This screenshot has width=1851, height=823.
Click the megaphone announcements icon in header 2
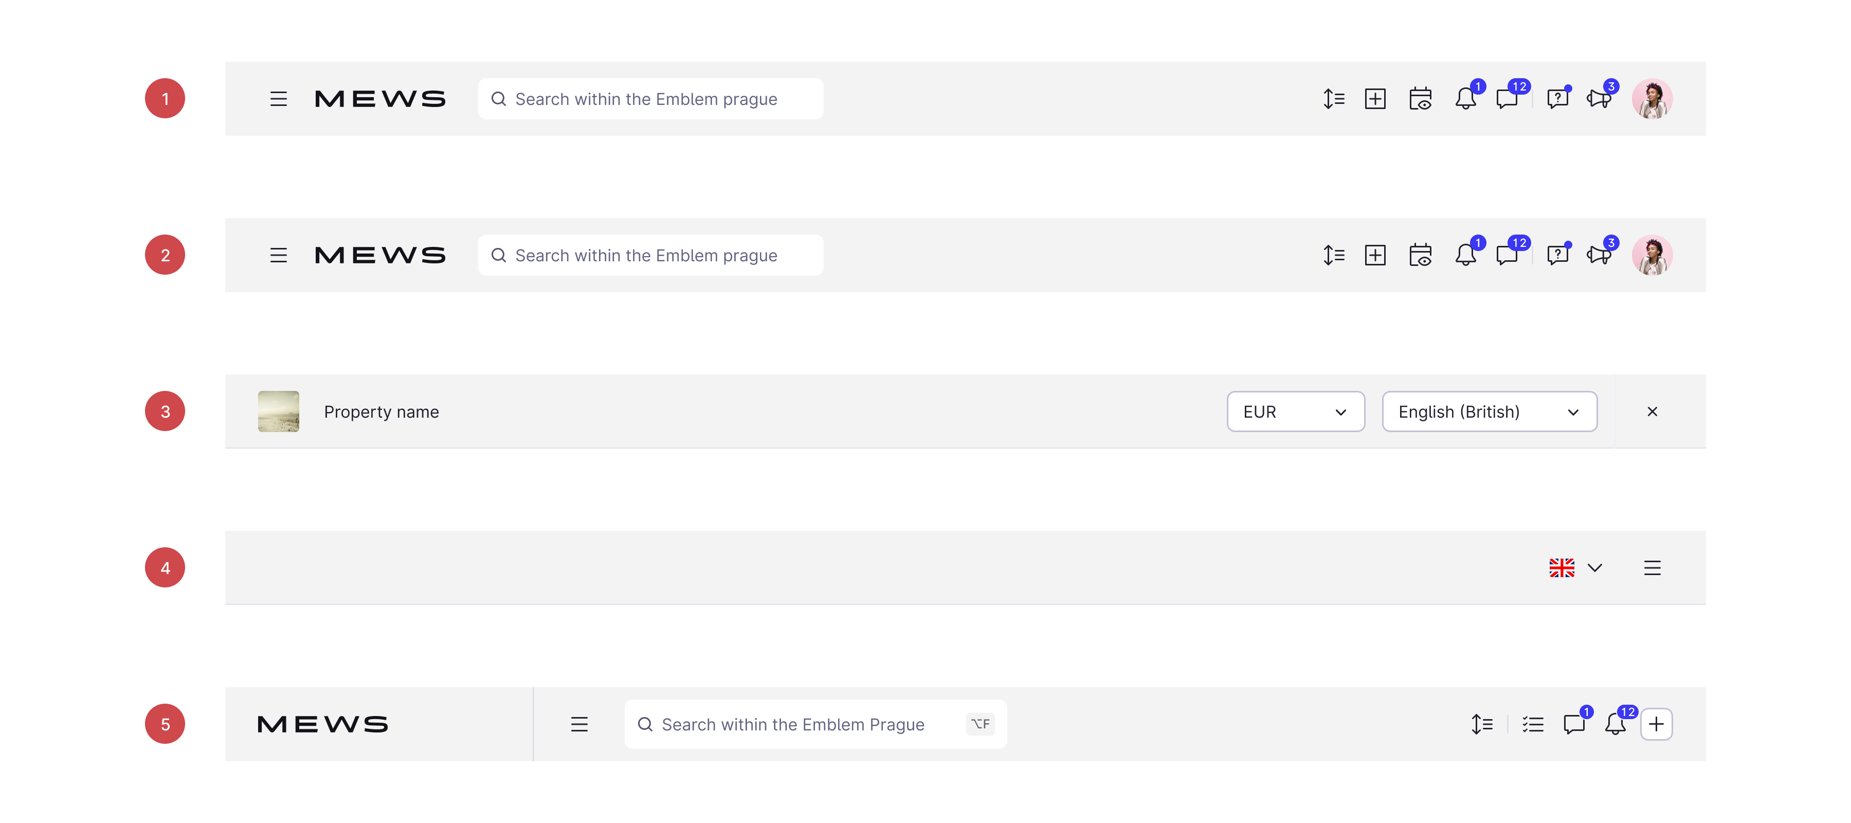point(1599,255)
